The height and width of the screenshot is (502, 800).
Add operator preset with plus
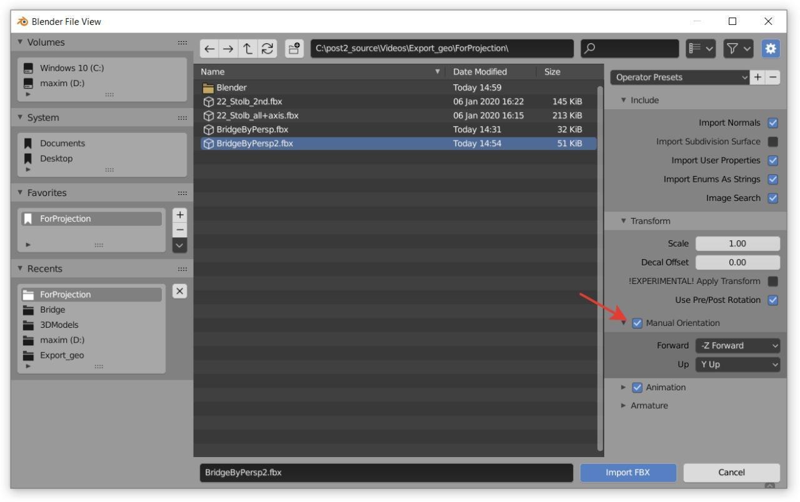click(x=758, y=77)
